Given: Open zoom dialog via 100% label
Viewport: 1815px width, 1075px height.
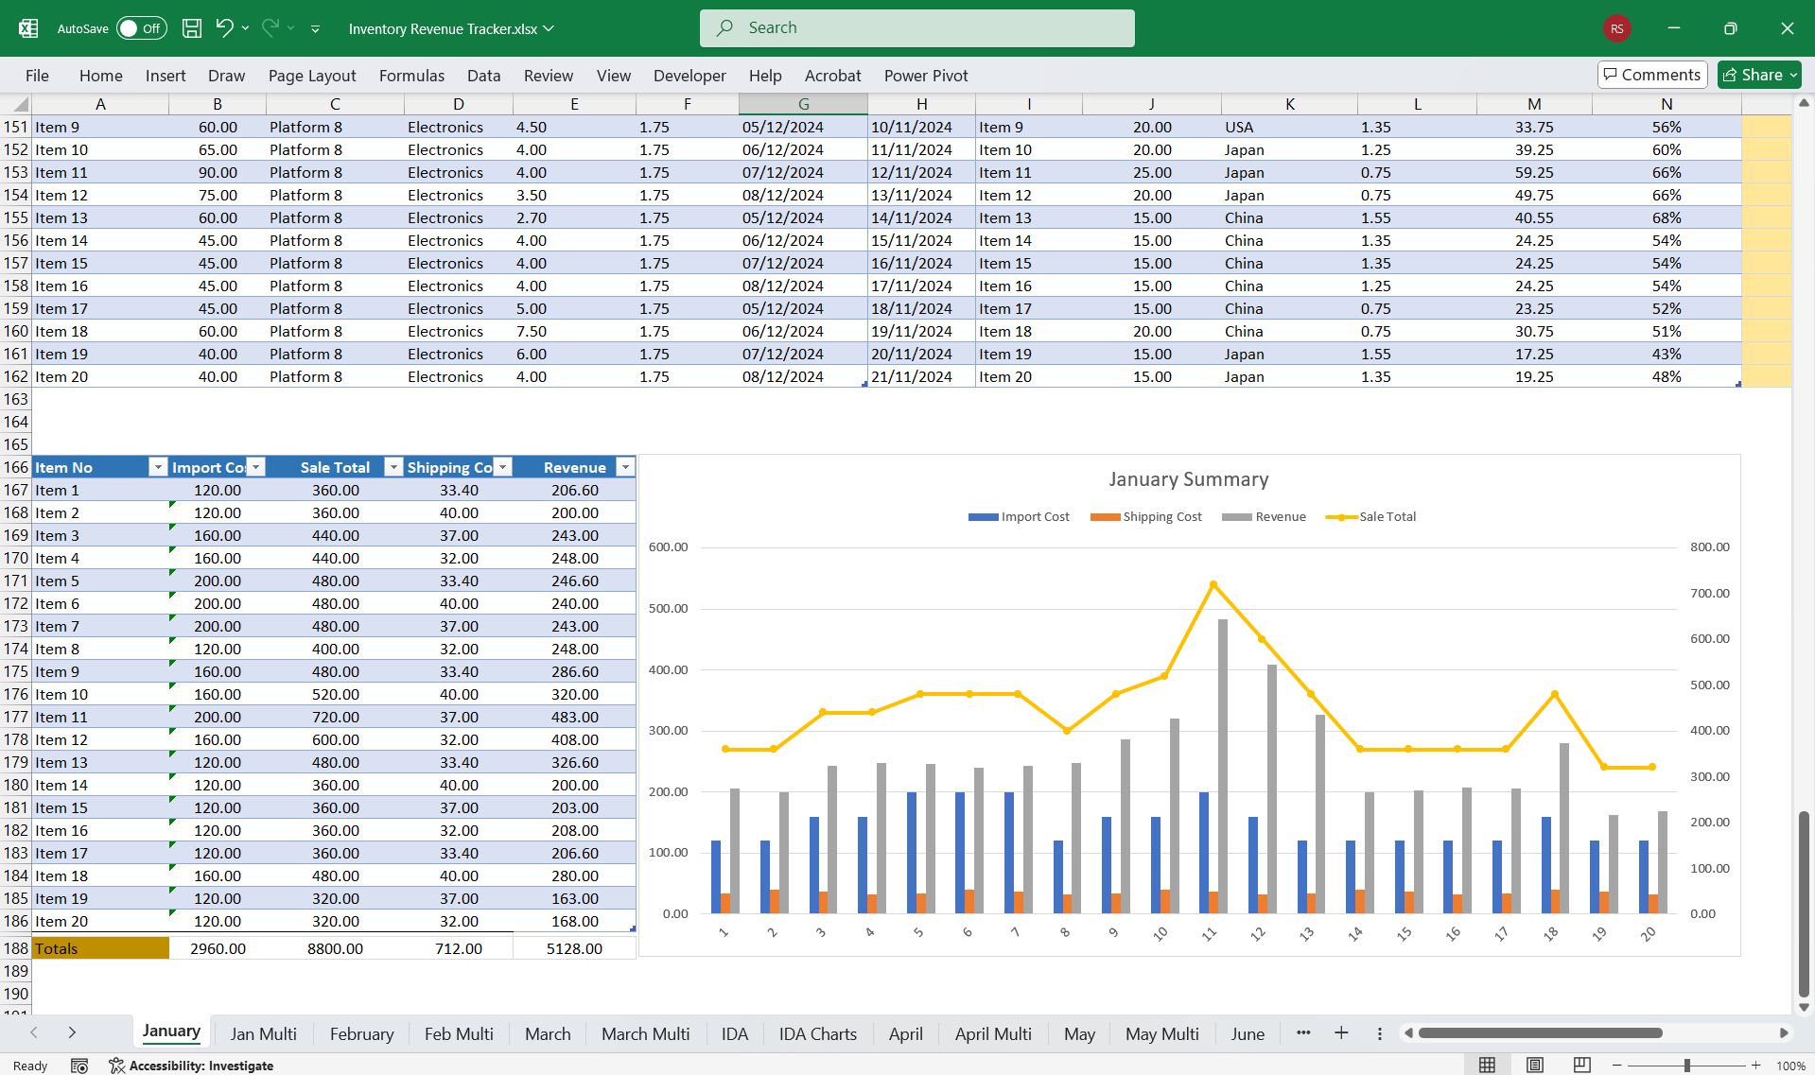Looking at the screenshot, I should pyautogui.click(x=1789, y=1066).
